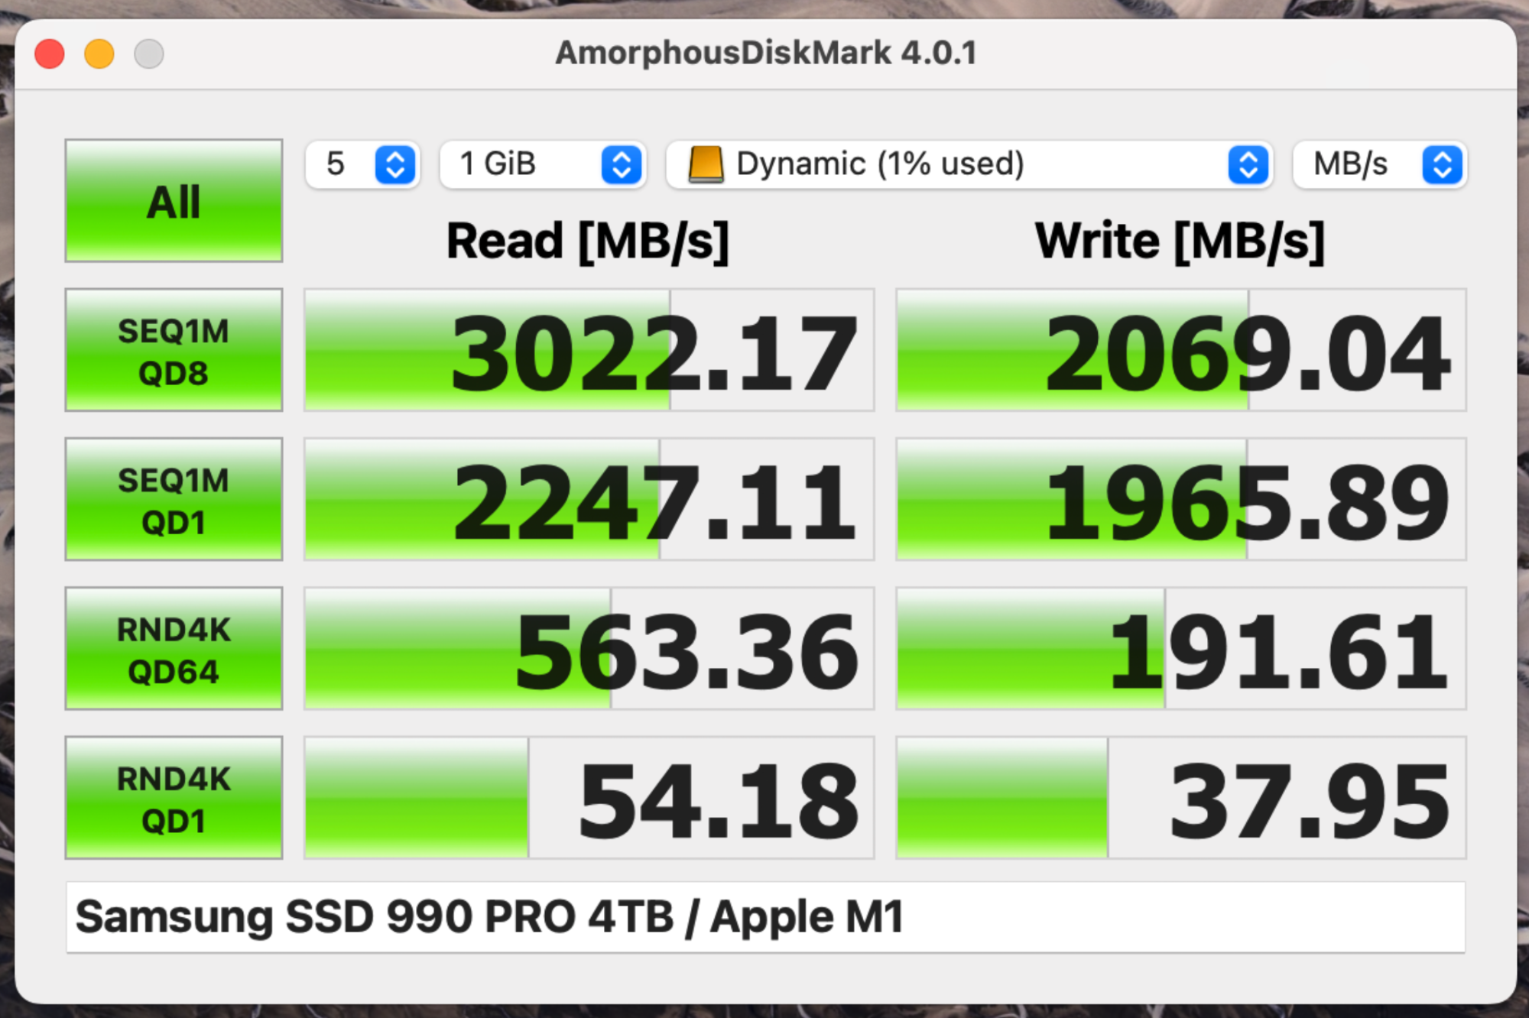Click the orange drive icon in Dynamic dropdown
The image size is (1529, 1018).
click(706, 164)
